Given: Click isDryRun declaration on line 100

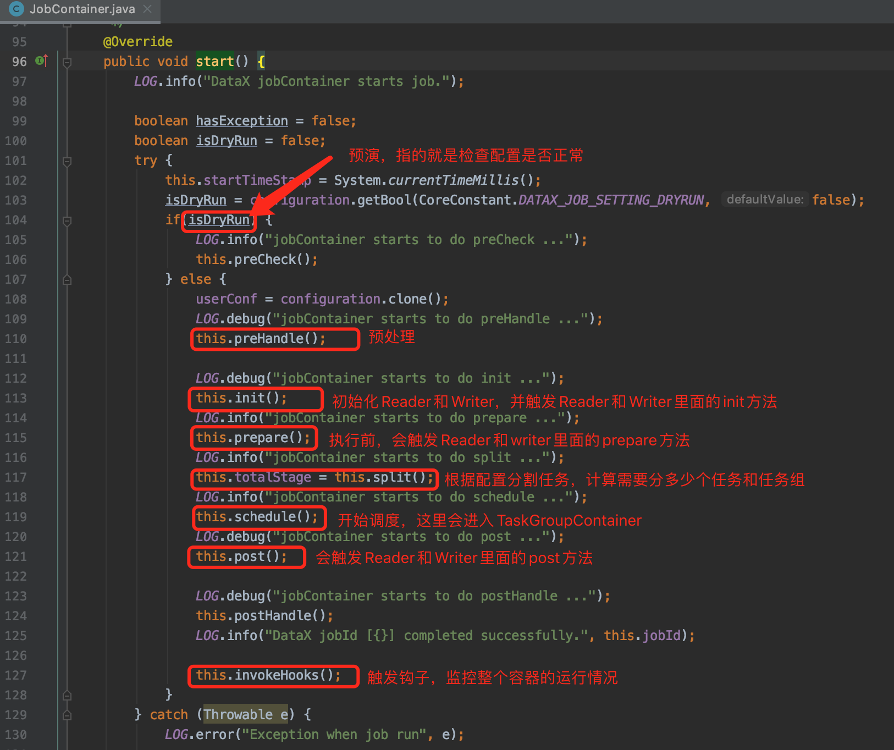Looking at the screenshot, I should (227, 141).
